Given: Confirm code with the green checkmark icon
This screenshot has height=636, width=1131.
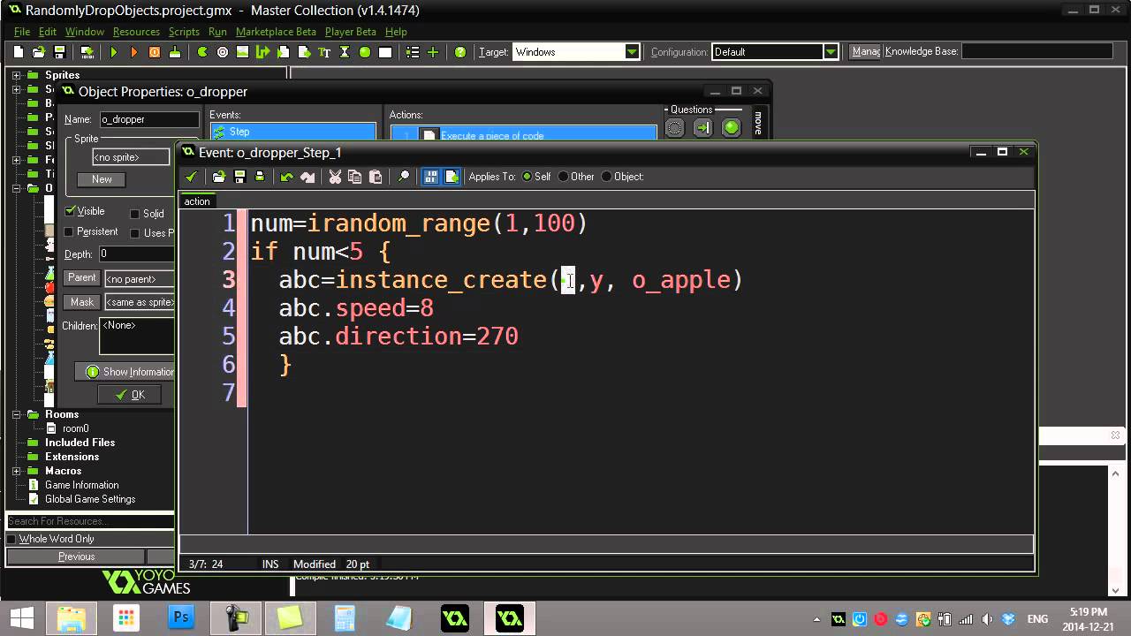Looking at the screenshot, I should [191, 177].
